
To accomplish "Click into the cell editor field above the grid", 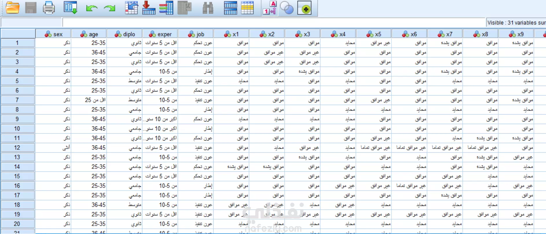I will click(274, 22).
